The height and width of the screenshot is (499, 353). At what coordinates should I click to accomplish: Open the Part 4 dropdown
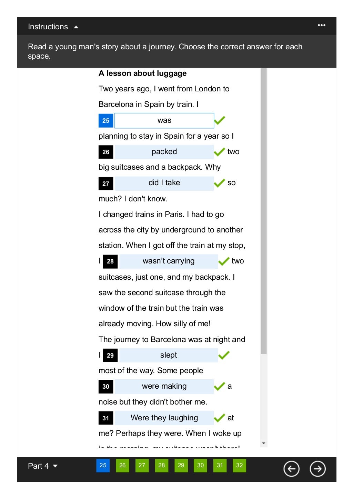(x=42, y=466)
